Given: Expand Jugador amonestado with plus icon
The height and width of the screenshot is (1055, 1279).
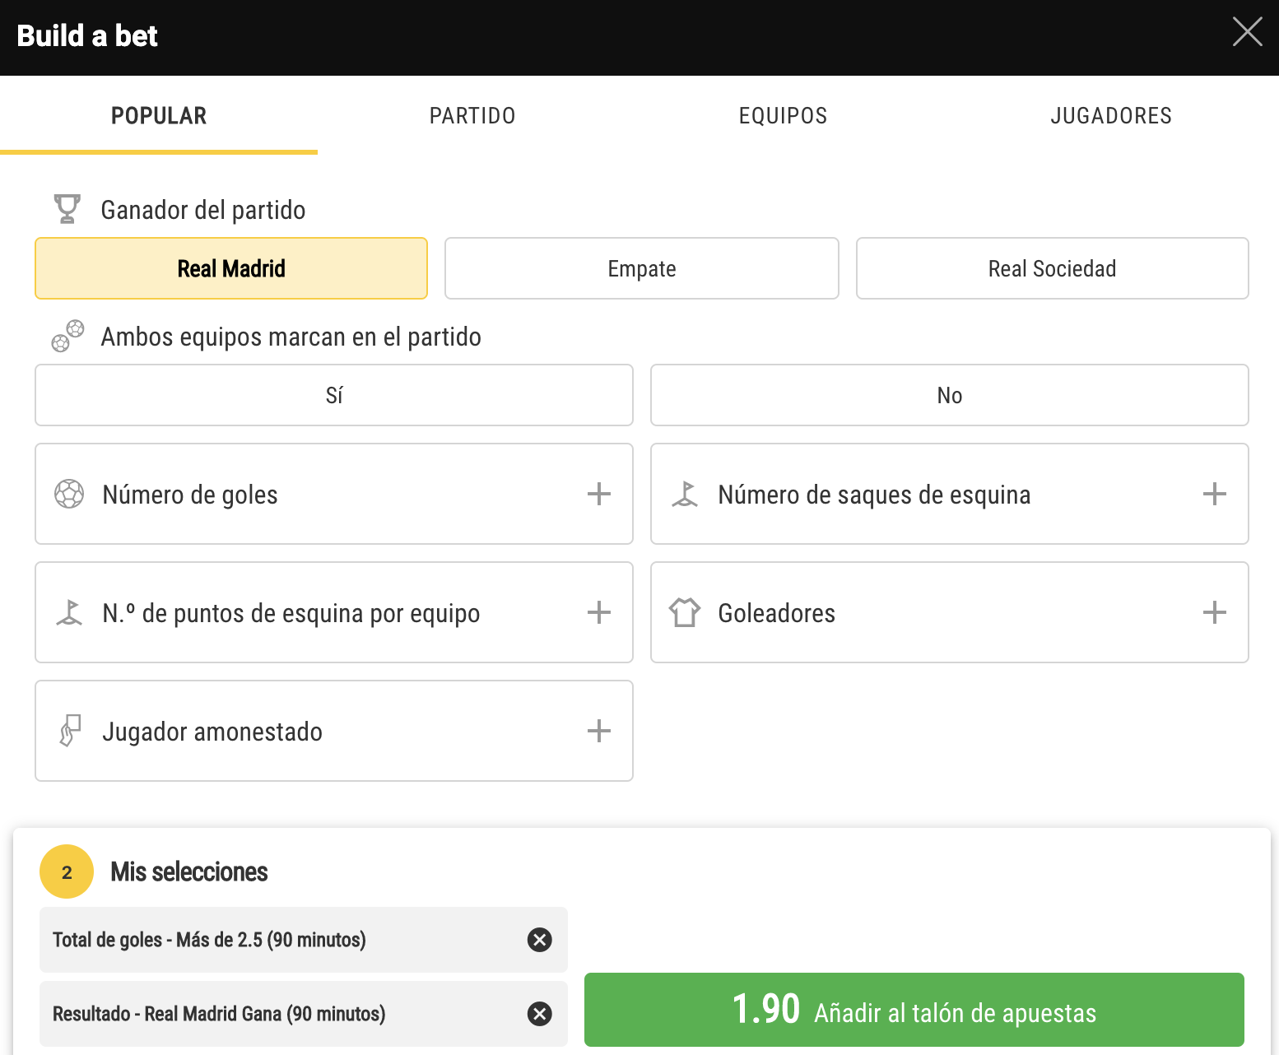Looking at the screenshot, I should pos(599,731).
